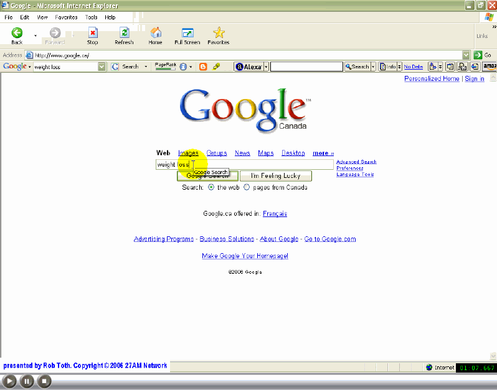
Task: Open the View menu
Action: [42, 17]
